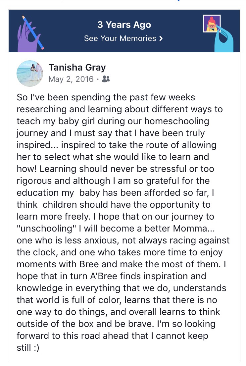The image size is (246, 366).
Task: Click the chevron next to See Your Memories
Action: click(161, 38)
